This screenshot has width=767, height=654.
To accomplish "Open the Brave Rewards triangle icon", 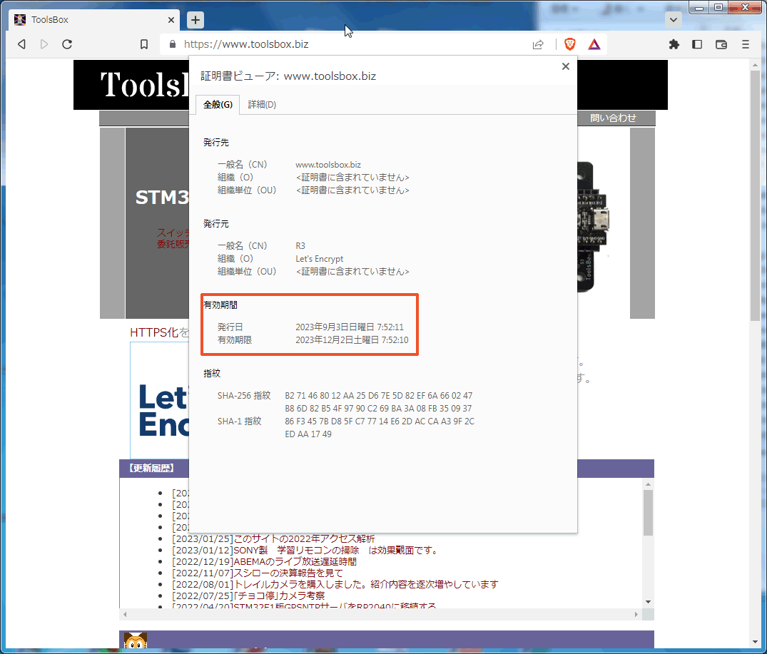I will click(x=594, y=44).
